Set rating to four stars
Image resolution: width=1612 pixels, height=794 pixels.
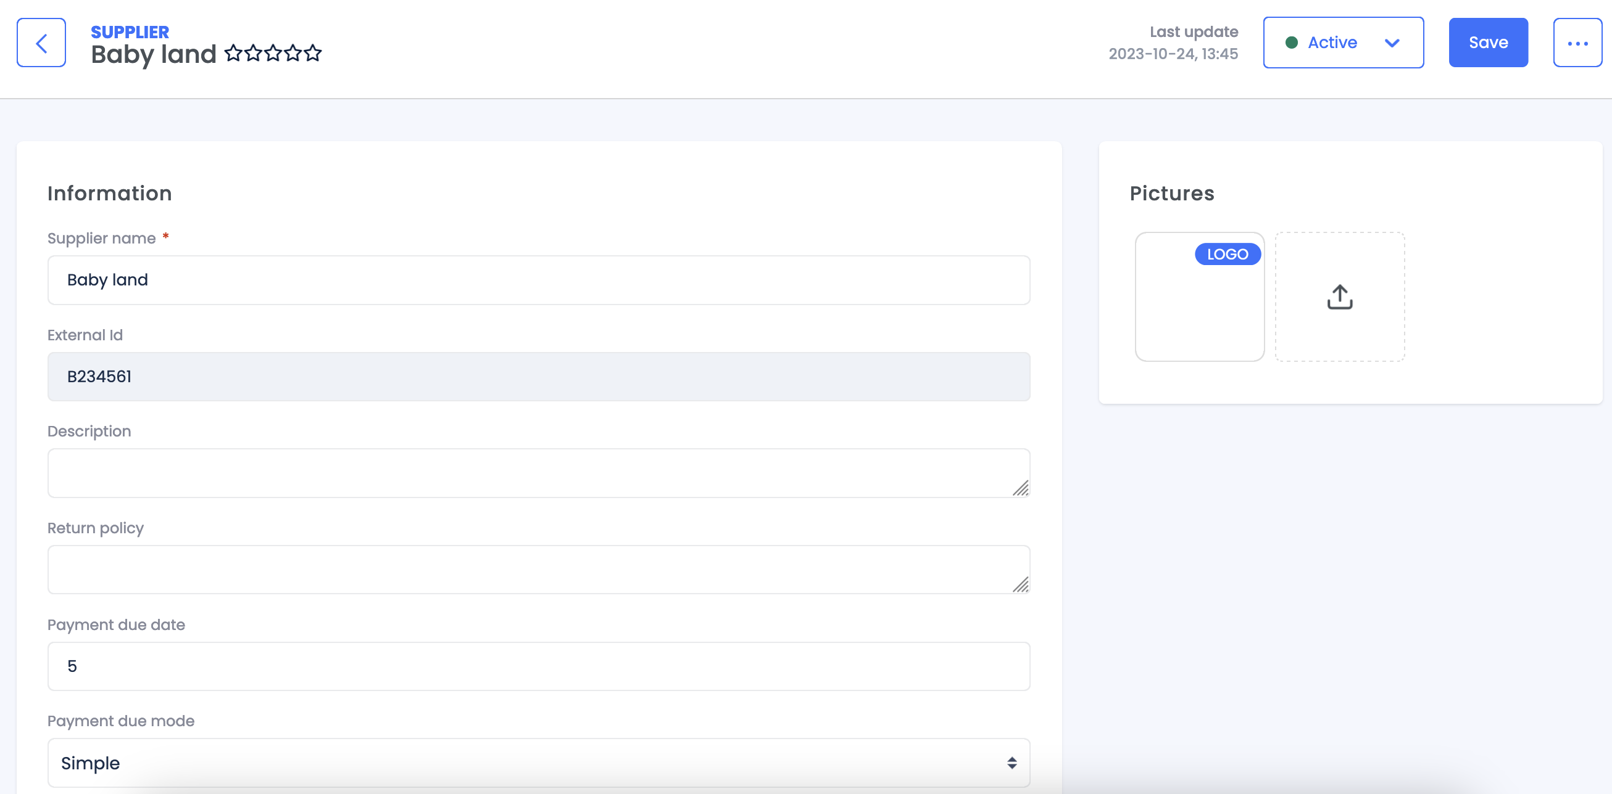(293, 53)
